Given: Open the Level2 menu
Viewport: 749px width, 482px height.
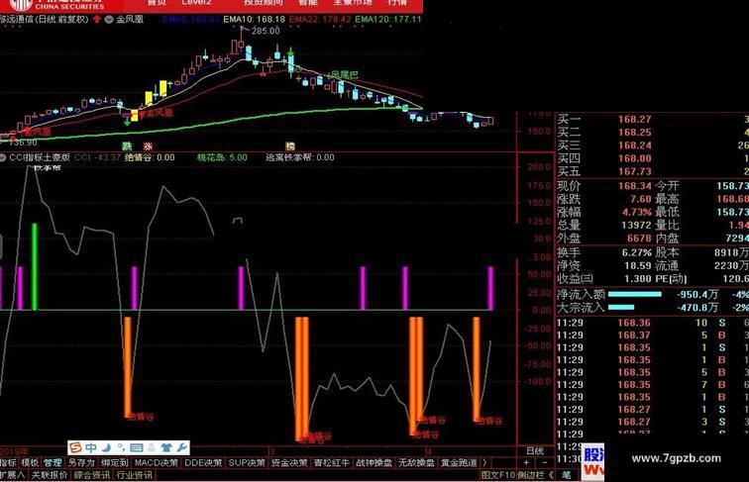Looking at the screenshot, I should point(196,3).
